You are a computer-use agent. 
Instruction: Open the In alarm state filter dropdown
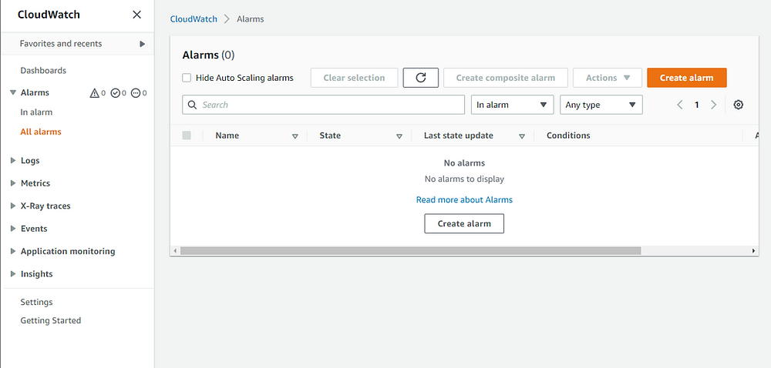pos(512,105)
